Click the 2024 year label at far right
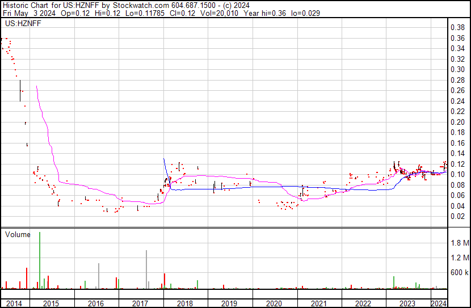471x308 pixels. (439, 303)
